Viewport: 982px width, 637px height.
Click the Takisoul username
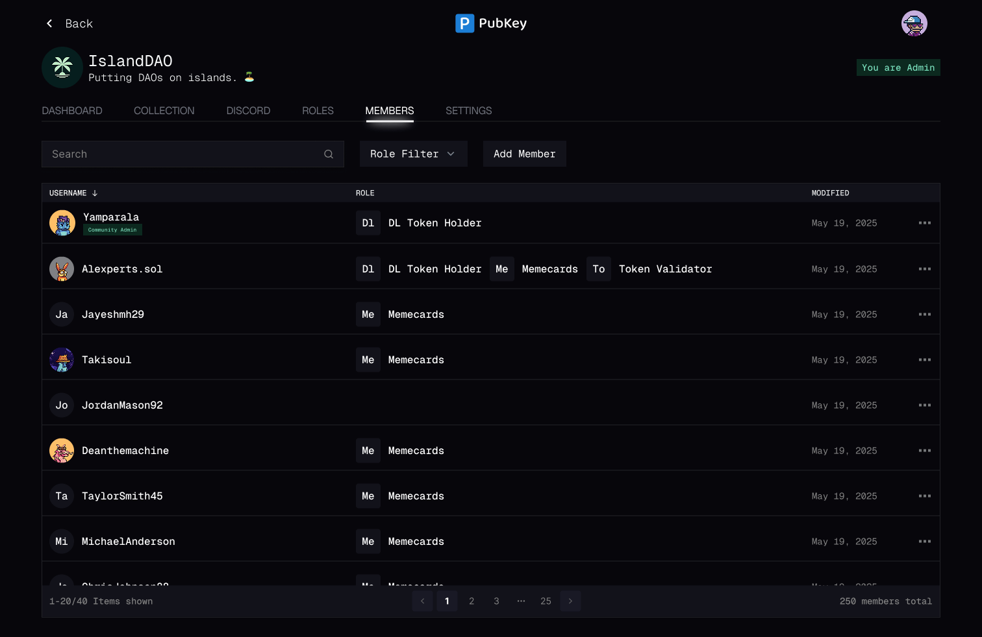107,360
